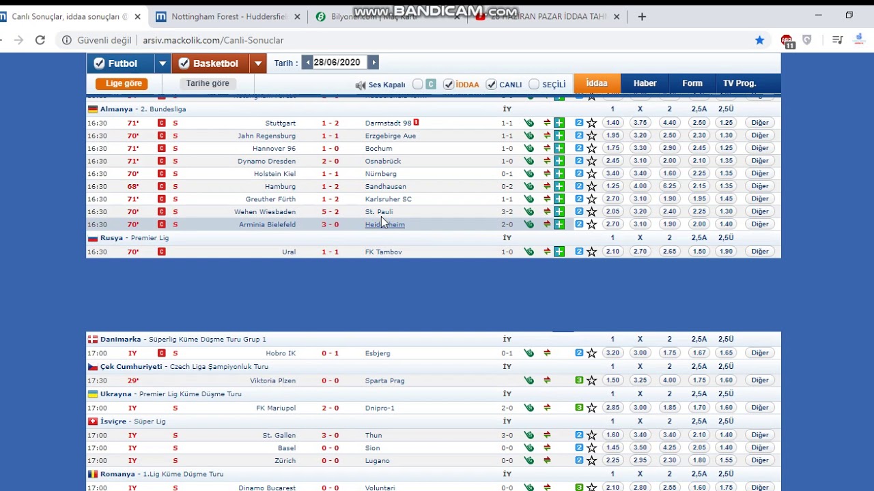Toggle the Ses Kapalı sound checkbox
Viewport: 874px width, 491px height.
click(417, 85)
